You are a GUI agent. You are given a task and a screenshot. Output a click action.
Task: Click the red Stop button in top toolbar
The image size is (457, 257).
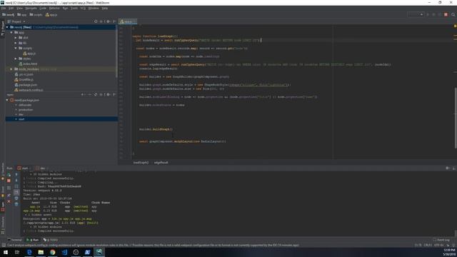[x=446, y=14]
